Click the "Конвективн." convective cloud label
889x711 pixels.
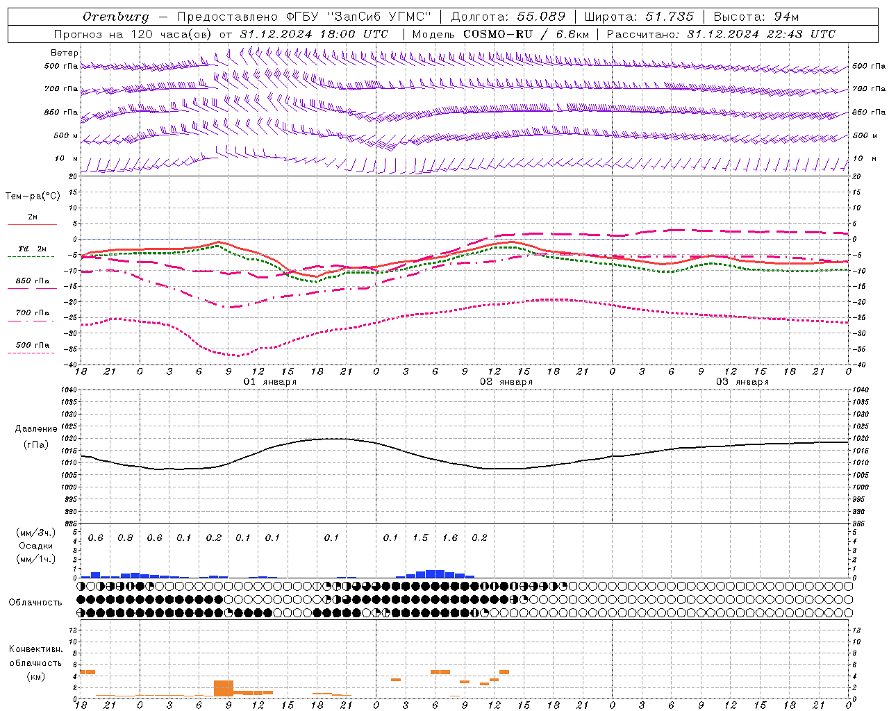[x=35, y=649]
